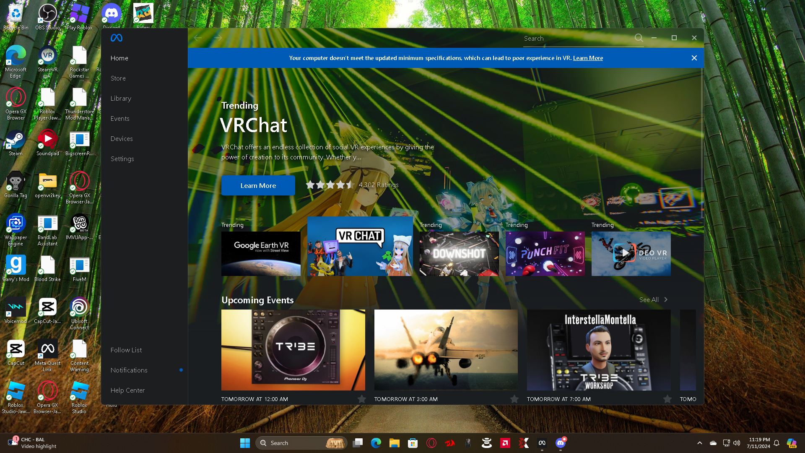The height and width of the screenshot is (453, 805).
Task: Click the search magnifier icon
Action: (x=639, y=38)
